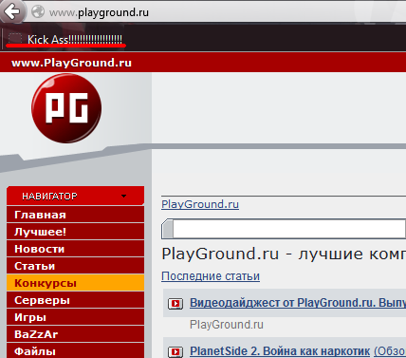Click the PlayGround.ru - лучшие heading

click(284, 254)
